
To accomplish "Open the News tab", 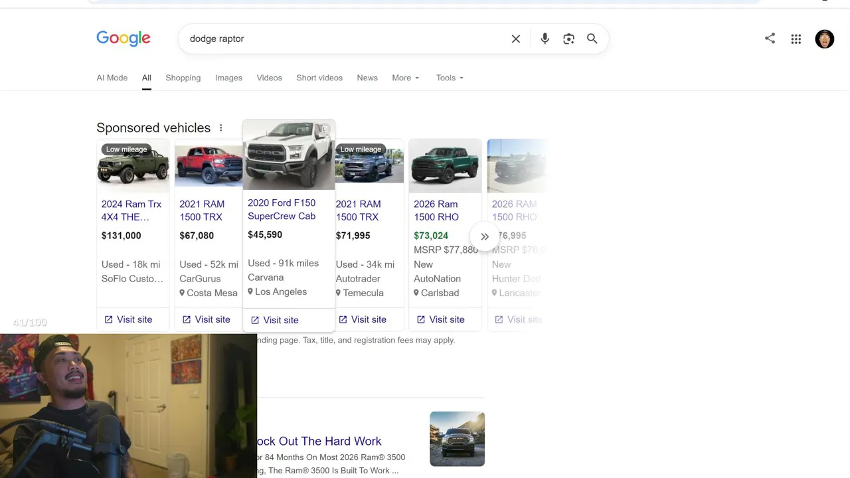I will coord(367,78).
